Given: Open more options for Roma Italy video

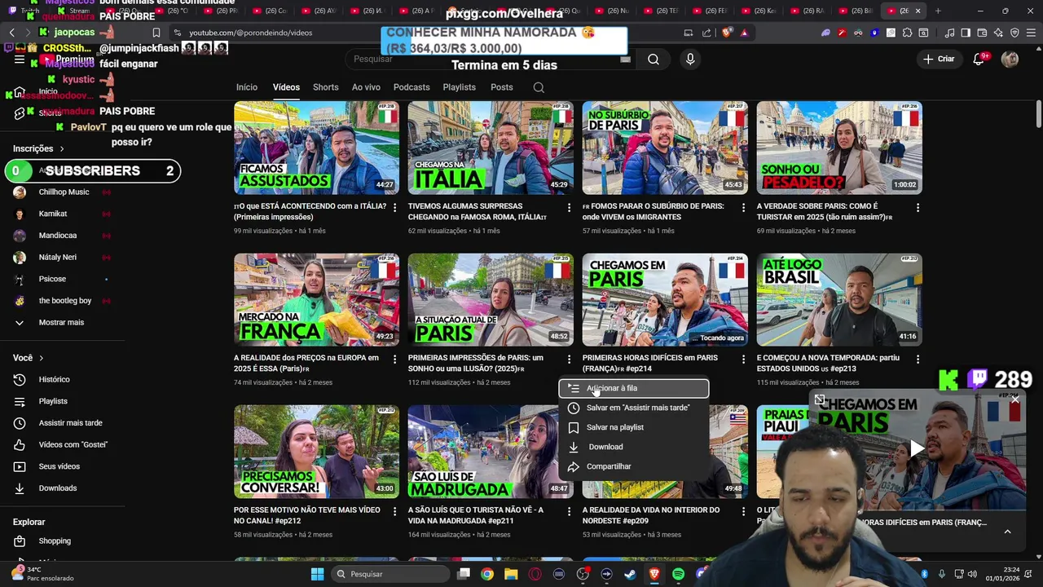Looking at the screenshot, I should pyautogui.click(x=569, y=208).
